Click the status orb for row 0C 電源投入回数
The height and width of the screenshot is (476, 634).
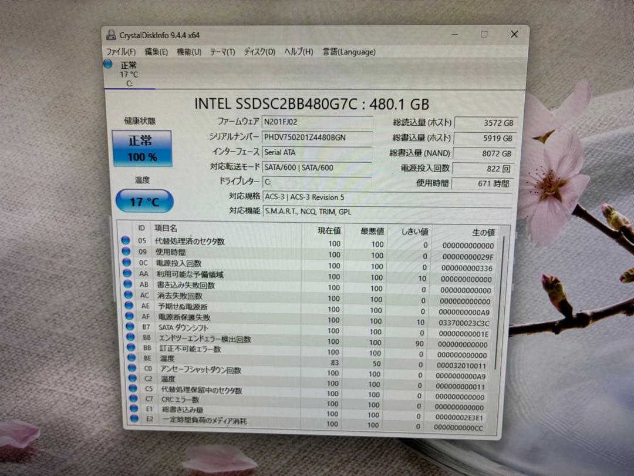tap(127, 262)
